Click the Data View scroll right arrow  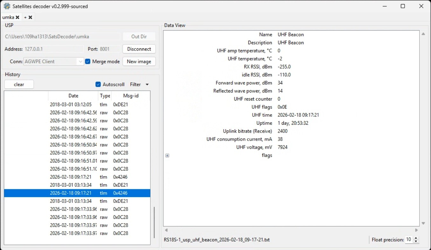416,230
